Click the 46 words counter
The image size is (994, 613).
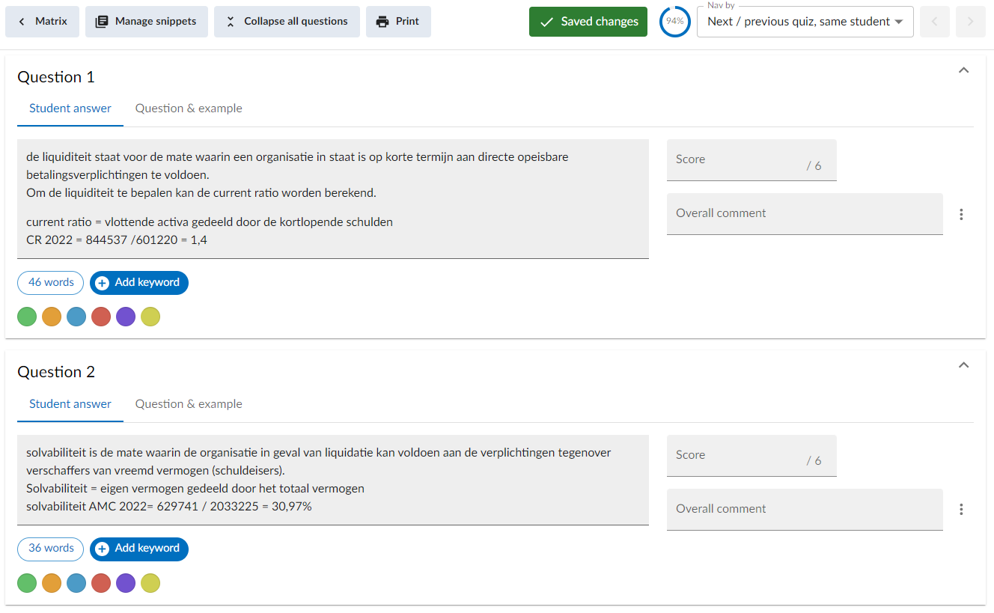[x=50, y=283]
